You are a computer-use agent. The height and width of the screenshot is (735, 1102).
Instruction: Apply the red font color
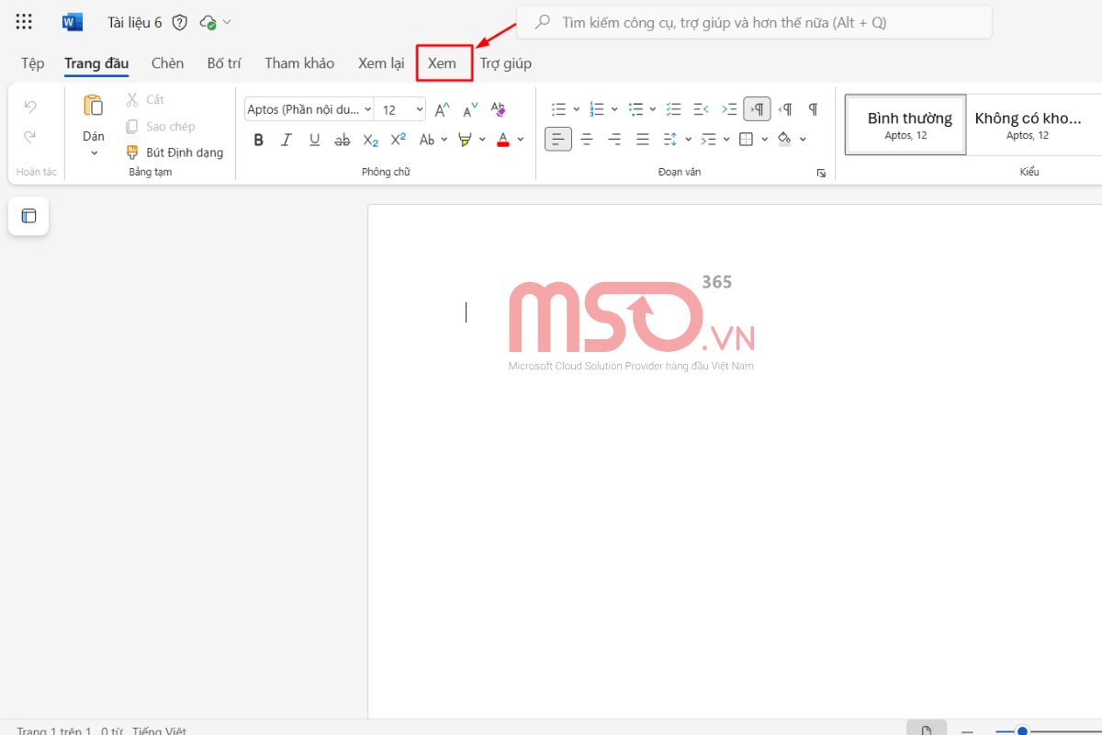[503, 140]
